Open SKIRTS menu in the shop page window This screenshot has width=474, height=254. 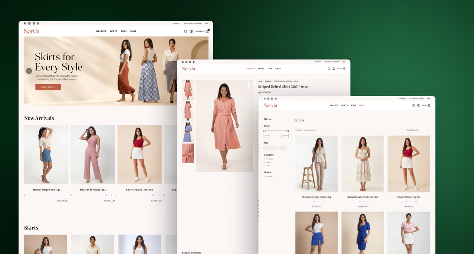click(x=344, y=105)
